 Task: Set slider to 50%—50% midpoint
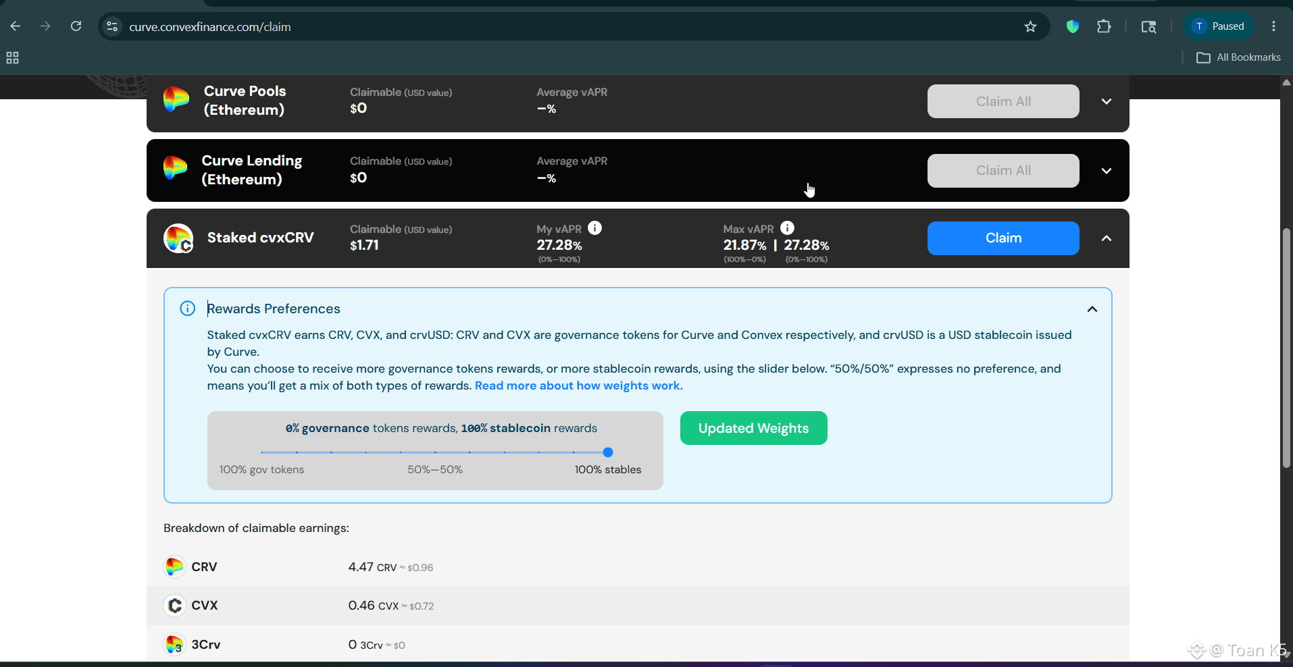coord(435,452)
